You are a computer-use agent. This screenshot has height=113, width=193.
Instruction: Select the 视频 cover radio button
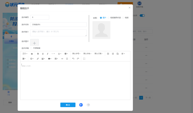pos(123,18)
